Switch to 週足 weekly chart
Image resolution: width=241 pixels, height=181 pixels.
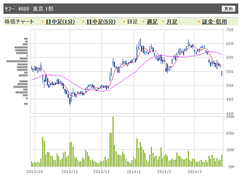pos(152,22)
